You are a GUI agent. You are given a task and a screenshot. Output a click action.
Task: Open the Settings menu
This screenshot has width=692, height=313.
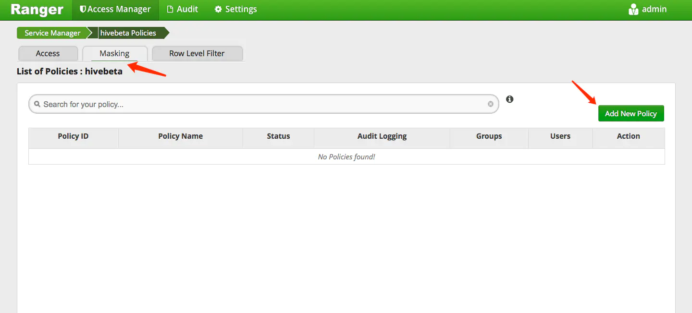click(235, 10)
